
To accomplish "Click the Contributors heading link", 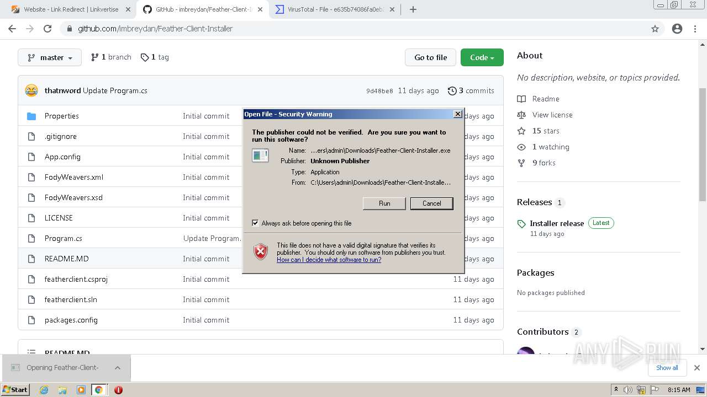I will [543, 331].
